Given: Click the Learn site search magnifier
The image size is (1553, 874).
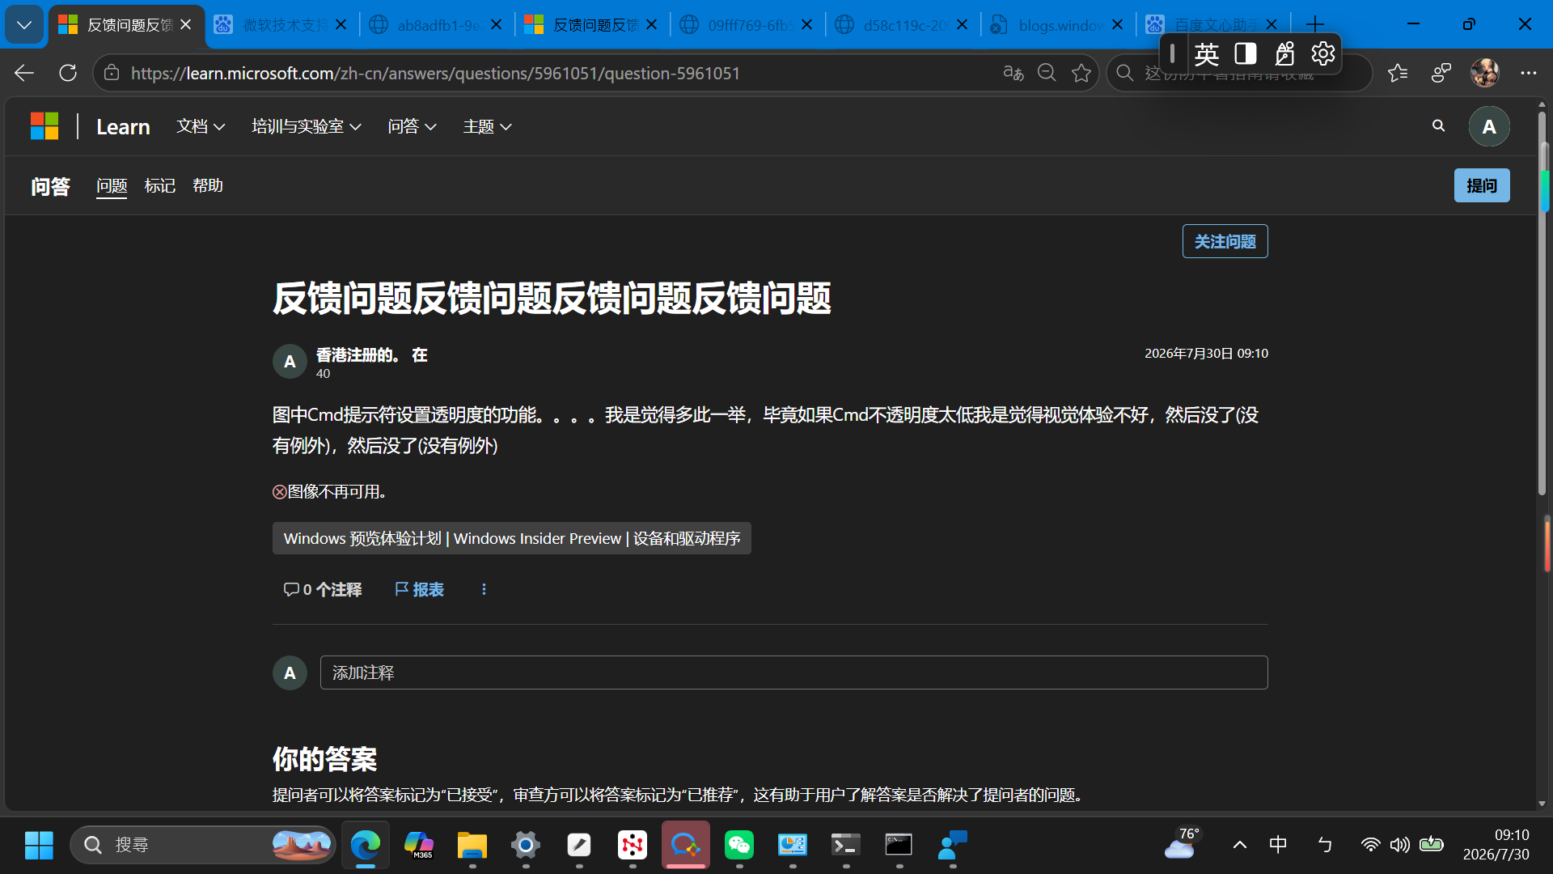Looking at the screenshot, I should [1438, 126].
